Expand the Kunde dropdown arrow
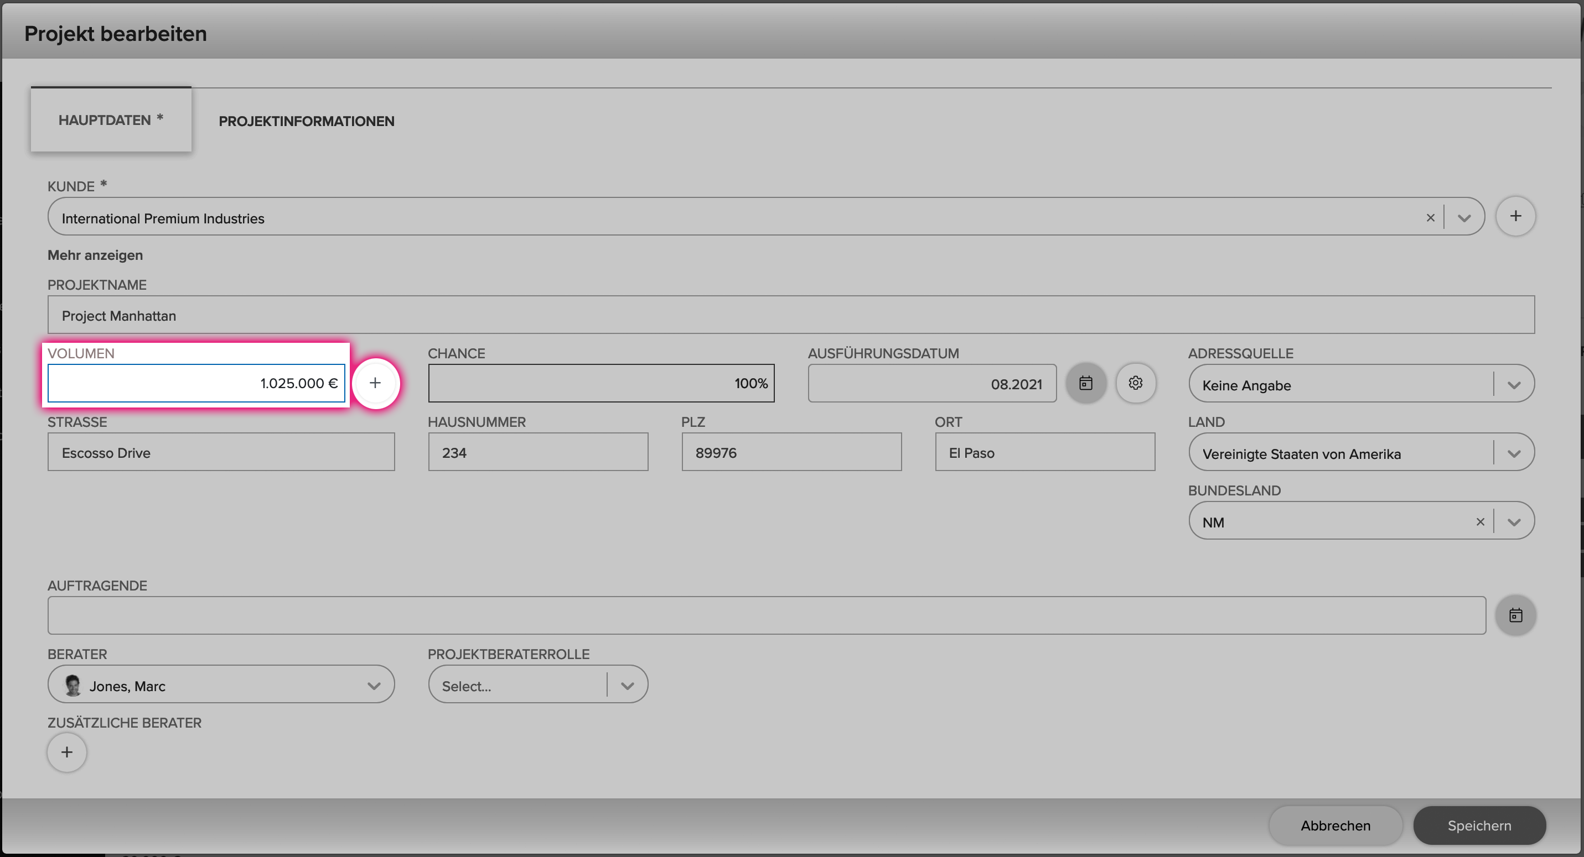The height and width of the screenshot is (857, 1584). pos(1464,217)
